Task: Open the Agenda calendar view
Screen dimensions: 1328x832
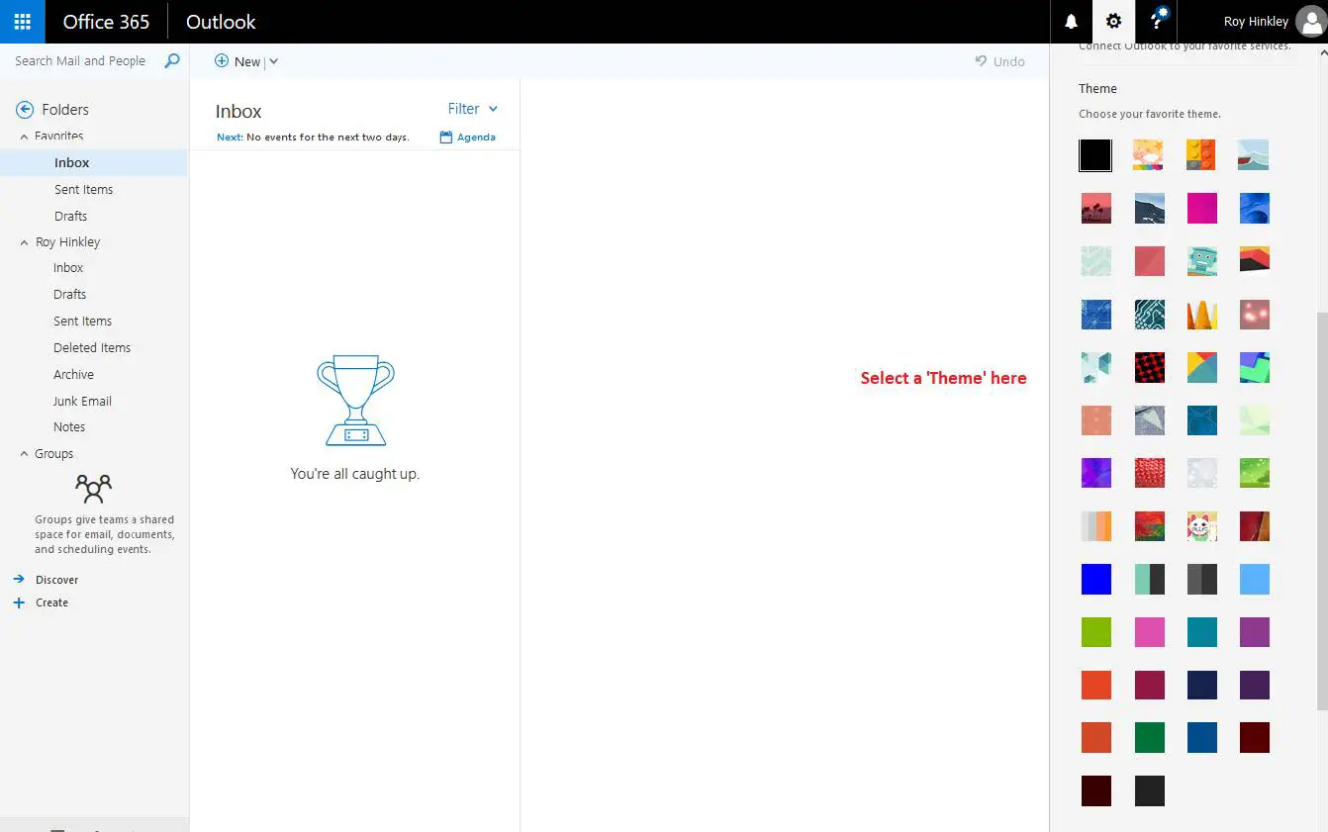Action: pyautogui.click(x=467, y=137)
